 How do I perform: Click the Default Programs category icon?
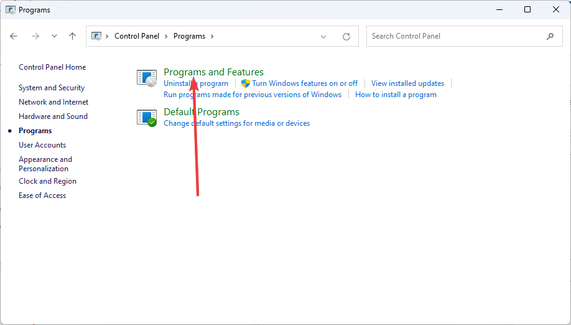pyautogui.click(x=147, y=118)
